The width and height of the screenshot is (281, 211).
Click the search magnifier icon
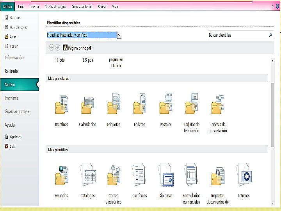point(270,35)
